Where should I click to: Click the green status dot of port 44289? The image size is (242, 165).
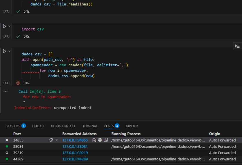(x=7, y=159)
